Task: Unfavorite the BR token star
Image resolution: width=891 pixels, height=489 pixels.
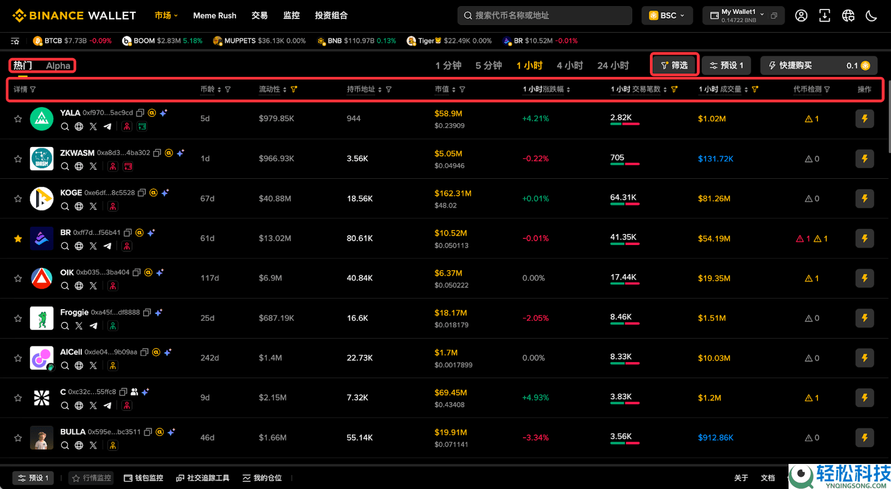Action: point(18,238)
